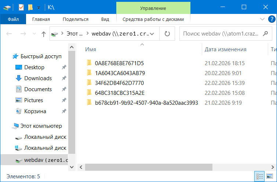The height and width of the screenshot is (182, 277).
Task: Open the recent locations dropdown arrow
Action: coord(34,34)
